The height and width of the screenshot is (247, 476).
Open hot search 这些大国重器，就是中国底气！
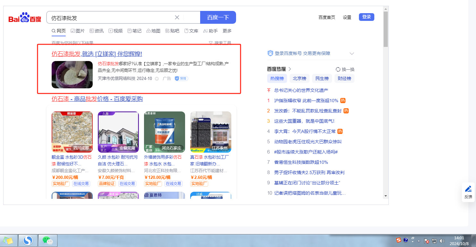[304, 121]
